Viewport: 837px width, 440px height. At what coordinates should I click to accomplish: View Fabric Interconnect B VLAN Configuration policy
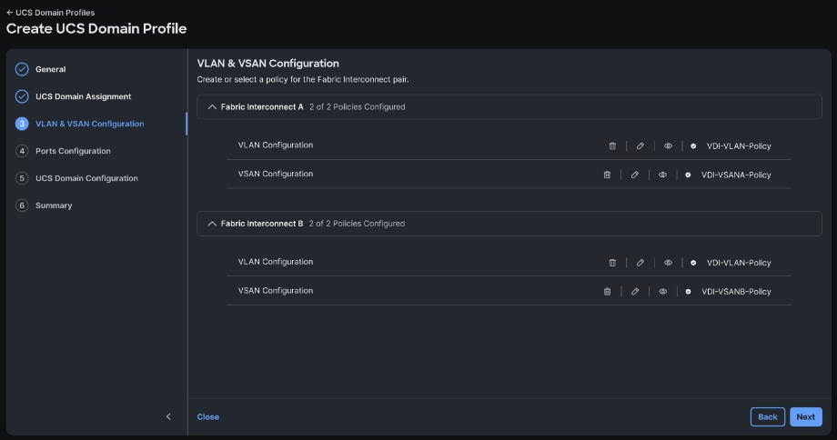(x=668, y=263)
